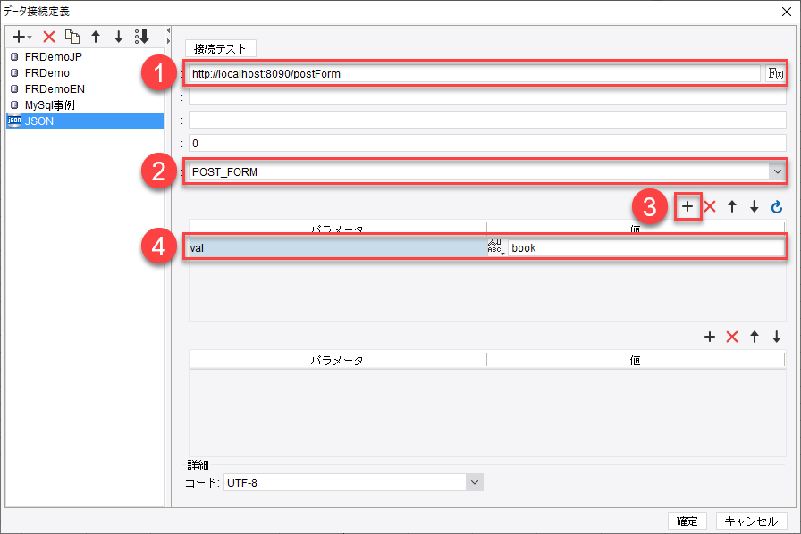Click the add new connection plus icon
Image resolution: width=801 pixels, height=534 pixels.
point(21,37)
